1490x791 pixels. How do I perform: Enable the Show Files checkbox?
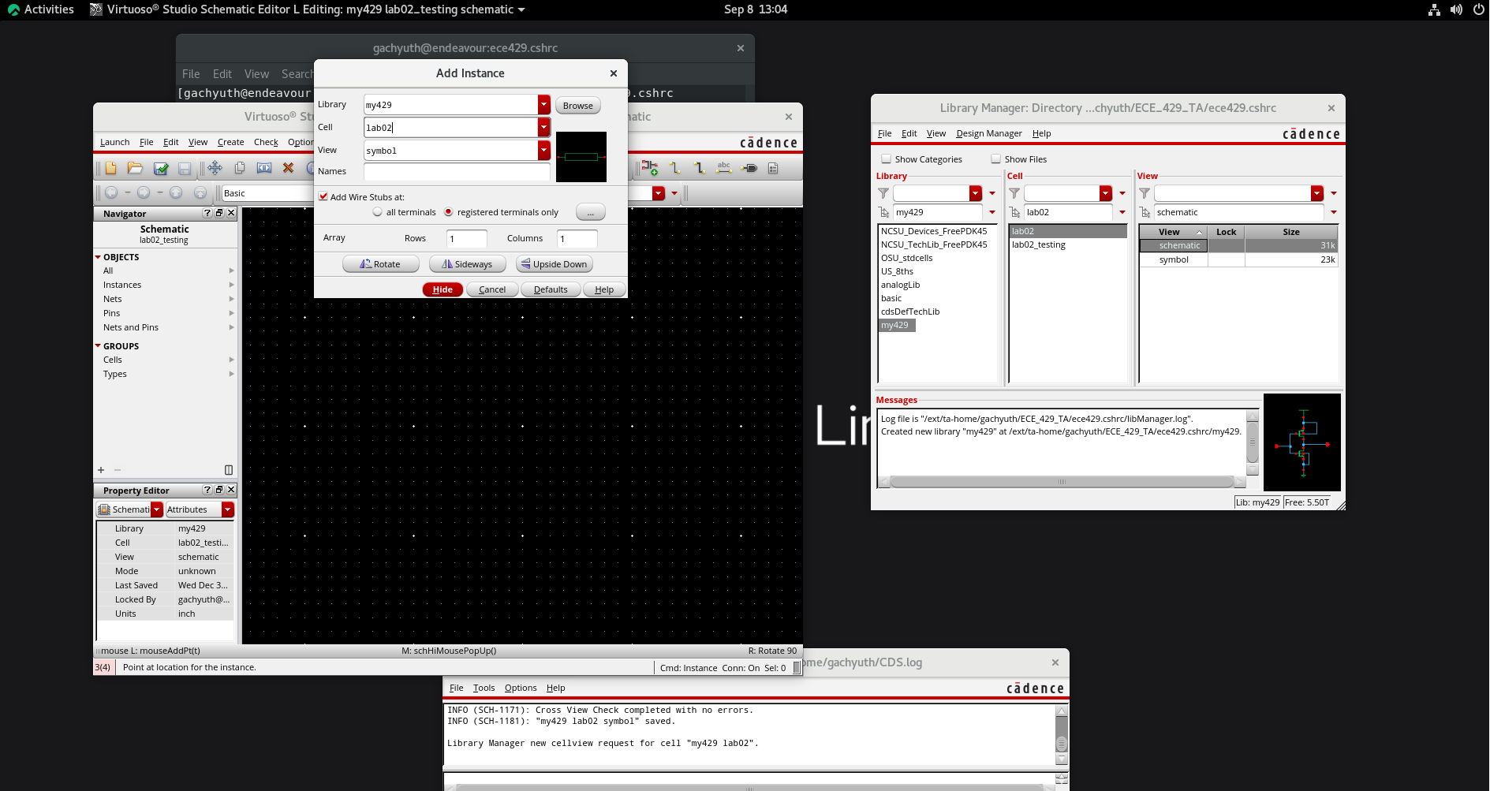pos(995,159)
